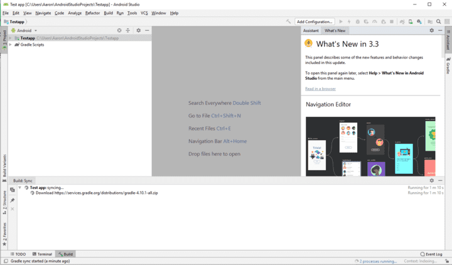Open the AVD Manager icon
The image size is (452, 265).
(x=410, y=21)
